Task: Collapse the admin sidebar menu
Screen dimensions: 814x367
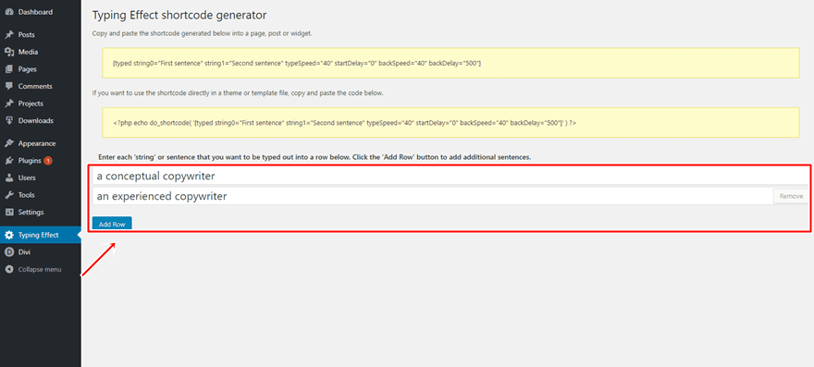Action: 33,269
